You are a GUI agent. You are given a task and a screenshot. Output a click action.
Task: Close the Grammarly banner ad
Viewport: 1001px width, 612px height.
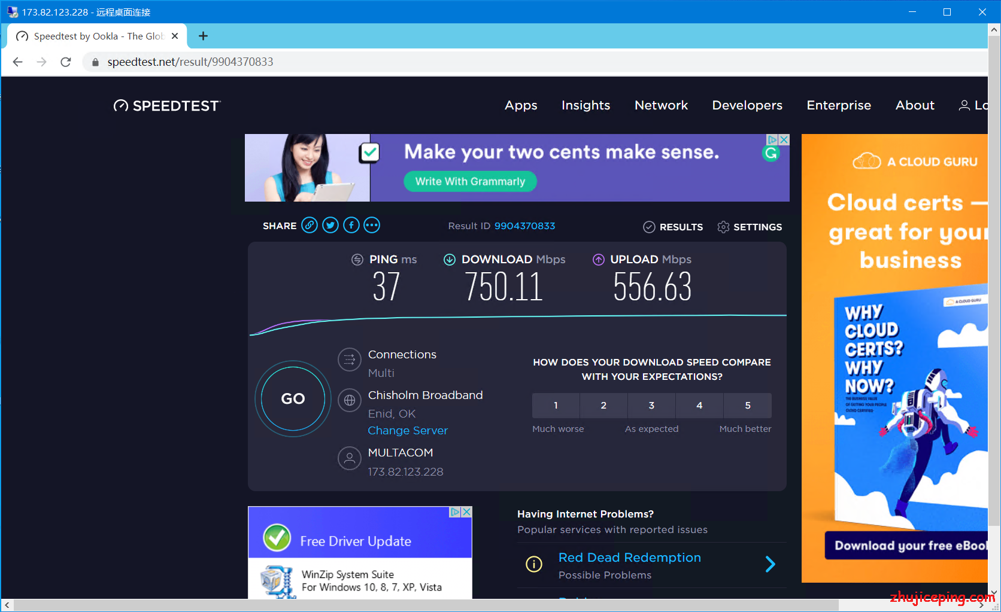(x=784, y=139)
